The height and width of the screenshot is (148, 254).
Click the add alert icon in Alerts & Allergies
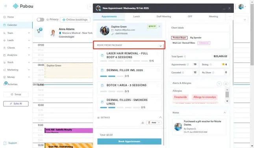tap(226, 84)
